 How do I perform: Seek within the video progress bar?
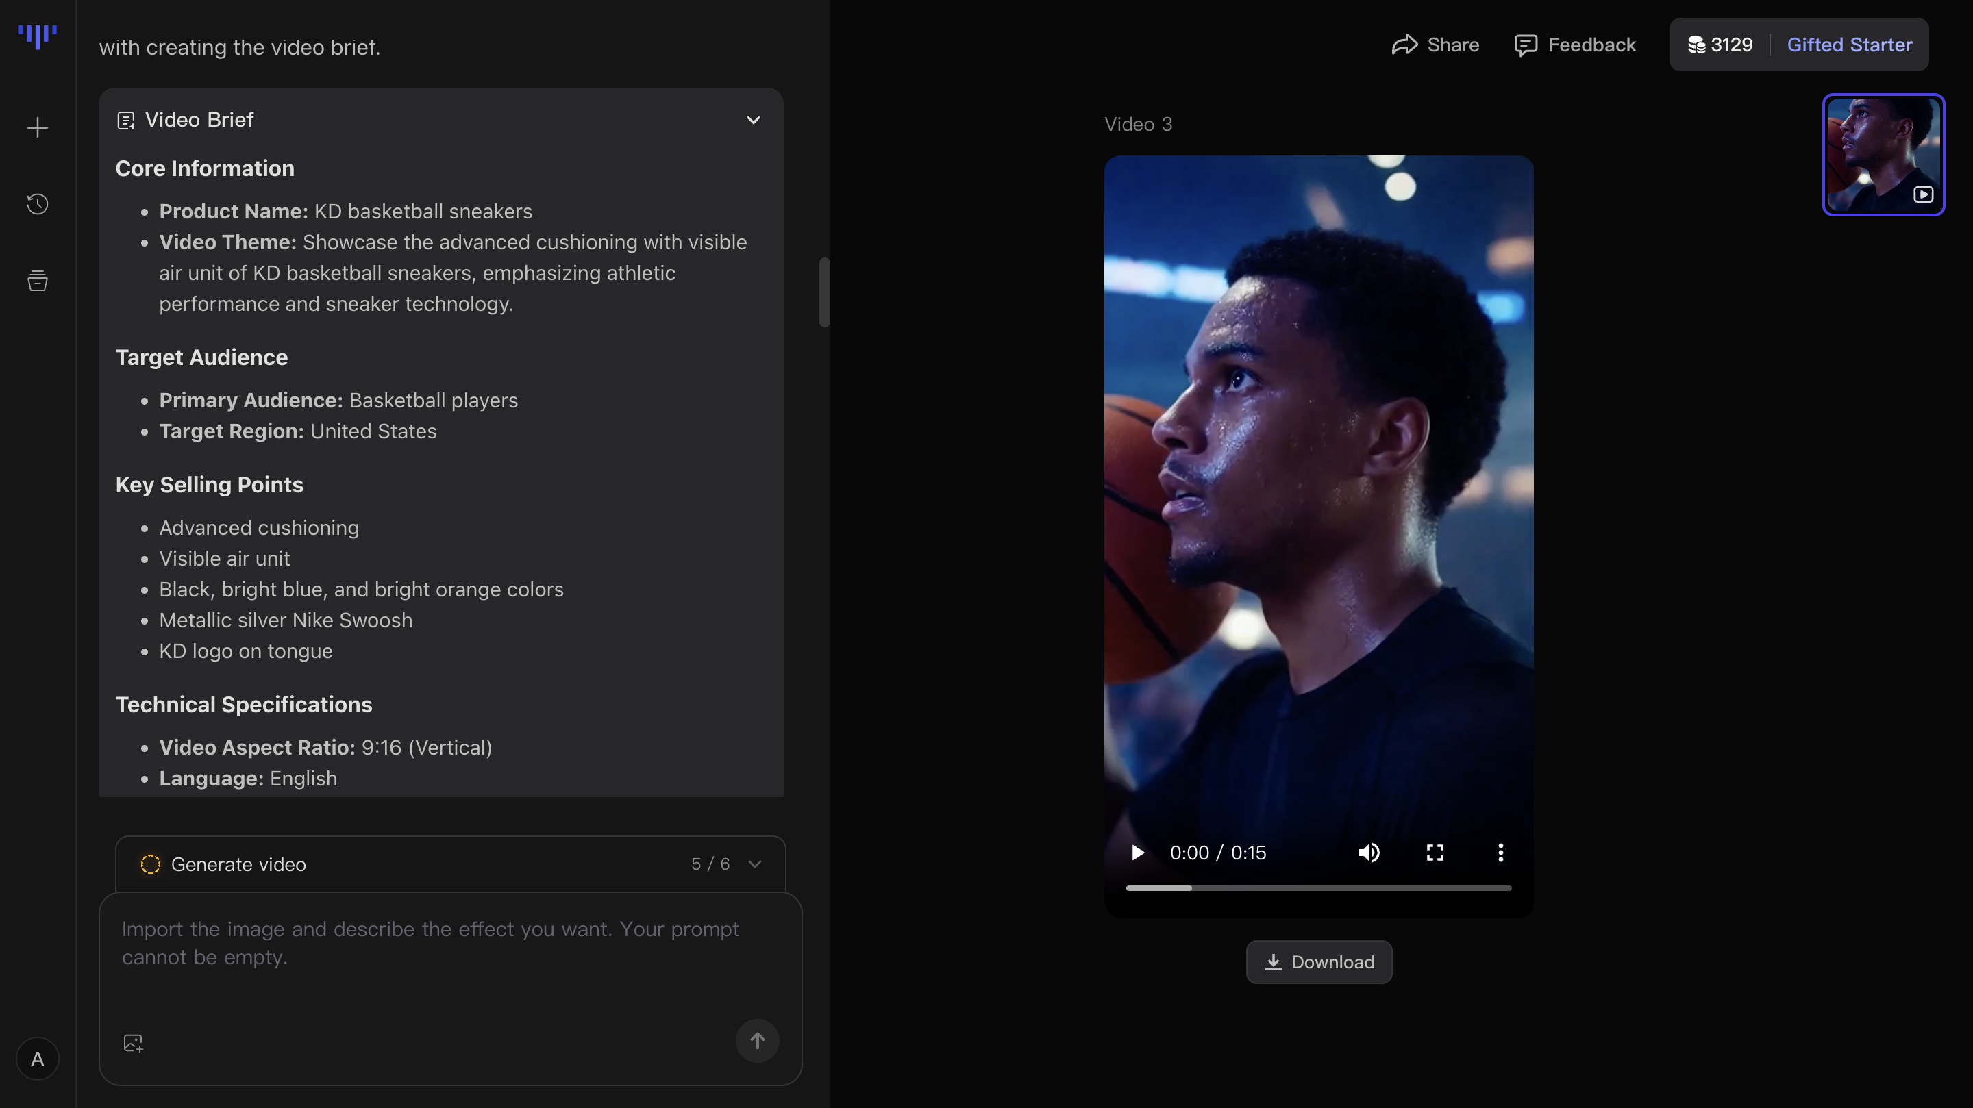click(1318, 888)
